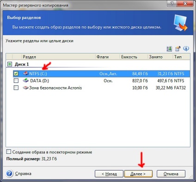Click the blue info icon above the table
Screen dimensions: 196x182
(x=186, y=49)
